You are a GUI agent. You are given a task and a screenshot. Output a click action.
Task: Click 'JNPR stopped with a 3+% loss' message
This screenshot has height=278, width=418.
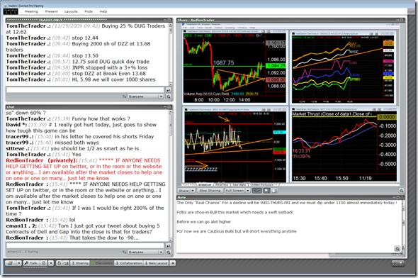[110, 67]
